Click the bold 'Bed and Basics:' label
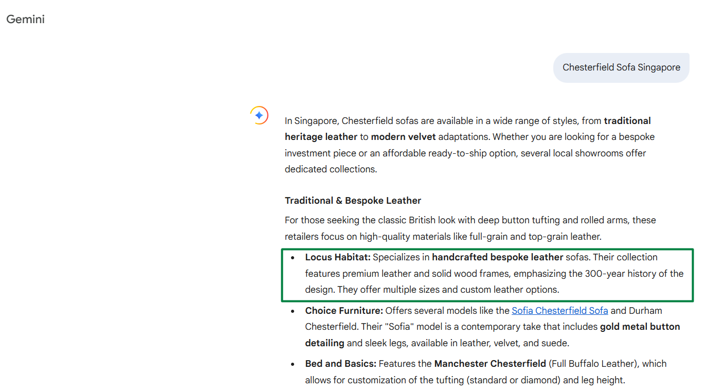 point(340,364)
